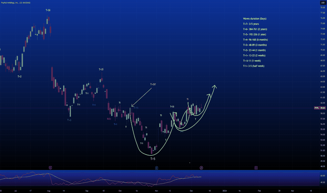
Task: Select the 'T+2' label under July lows
Action: (x=19, y=76)
